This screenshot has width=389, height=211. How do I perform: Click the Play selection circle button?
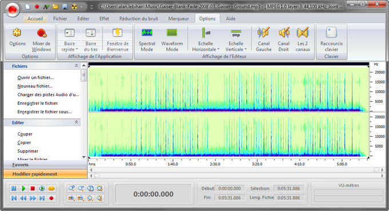click(x=42, y=189)
